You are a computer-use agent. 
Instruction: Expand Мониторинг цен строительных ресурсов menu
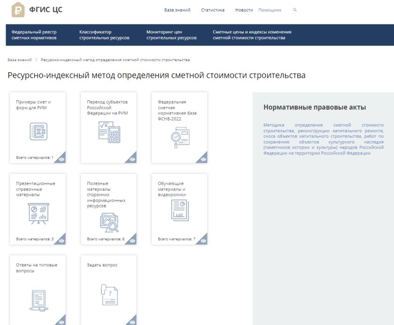coord(171,35)
